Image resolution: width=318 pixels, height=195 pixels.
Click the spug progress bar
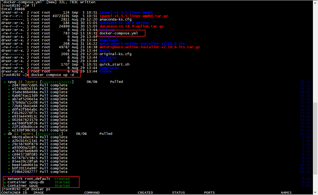click(57, 82)
